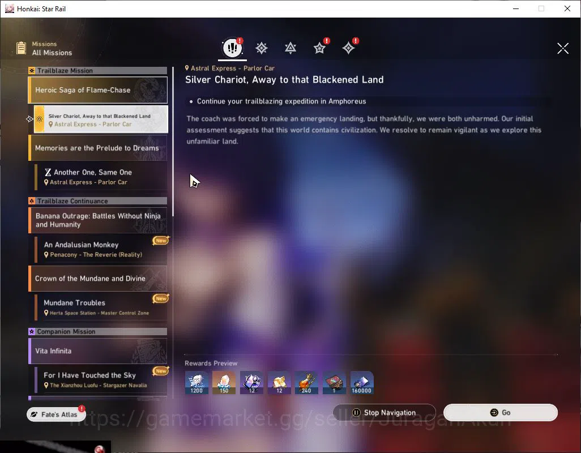Close the Honkai: Star Rail window
Screen dimensions: 581x453
[567, 8]
